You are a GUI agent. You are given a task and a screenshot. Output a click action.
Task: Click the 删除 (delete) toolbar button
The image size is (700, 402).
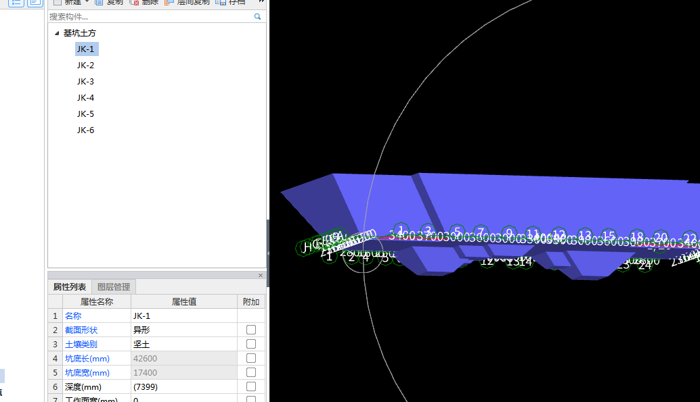tap(144, 2)
